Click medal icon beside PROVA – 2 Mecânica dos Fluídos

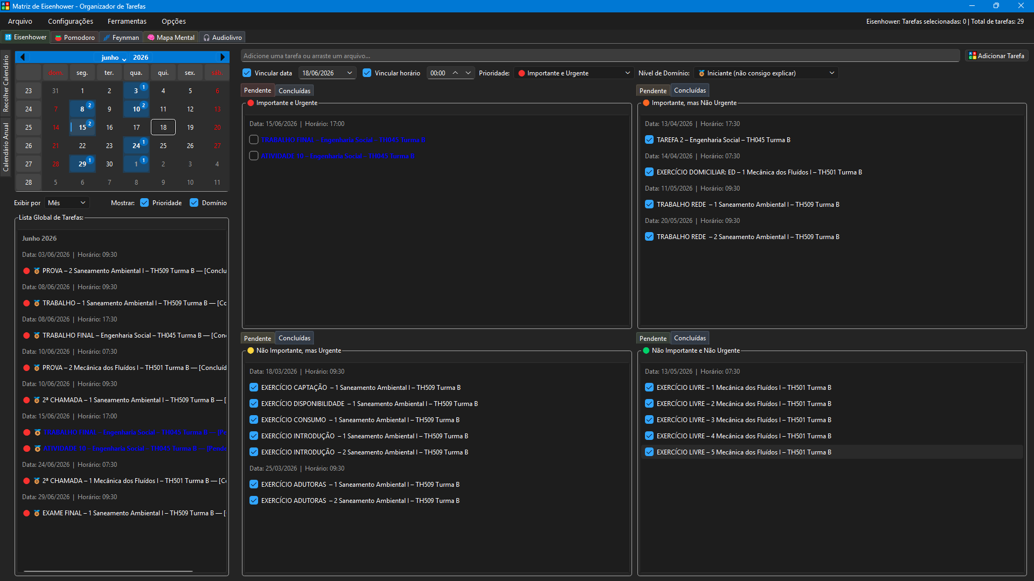point(37,368)
